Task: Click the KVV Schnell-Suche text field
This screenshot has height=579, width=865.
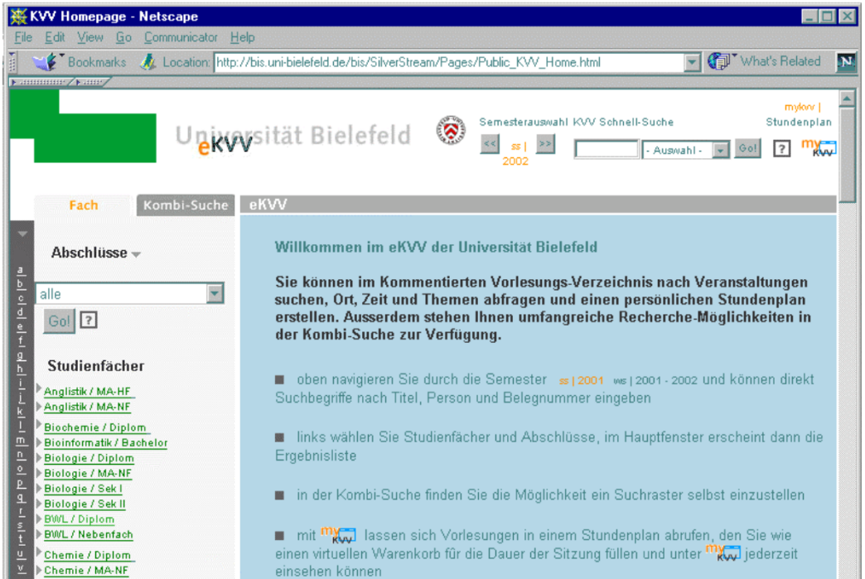Action: [606, 150]
